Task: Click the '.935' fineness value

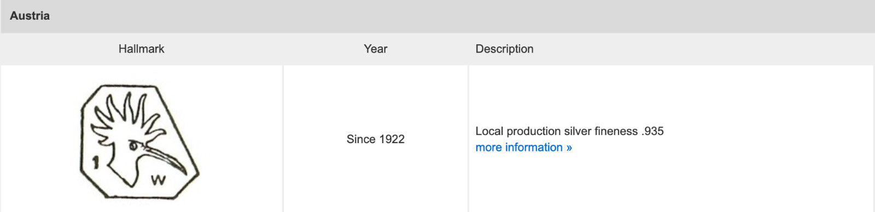Action: coord(652,131)
